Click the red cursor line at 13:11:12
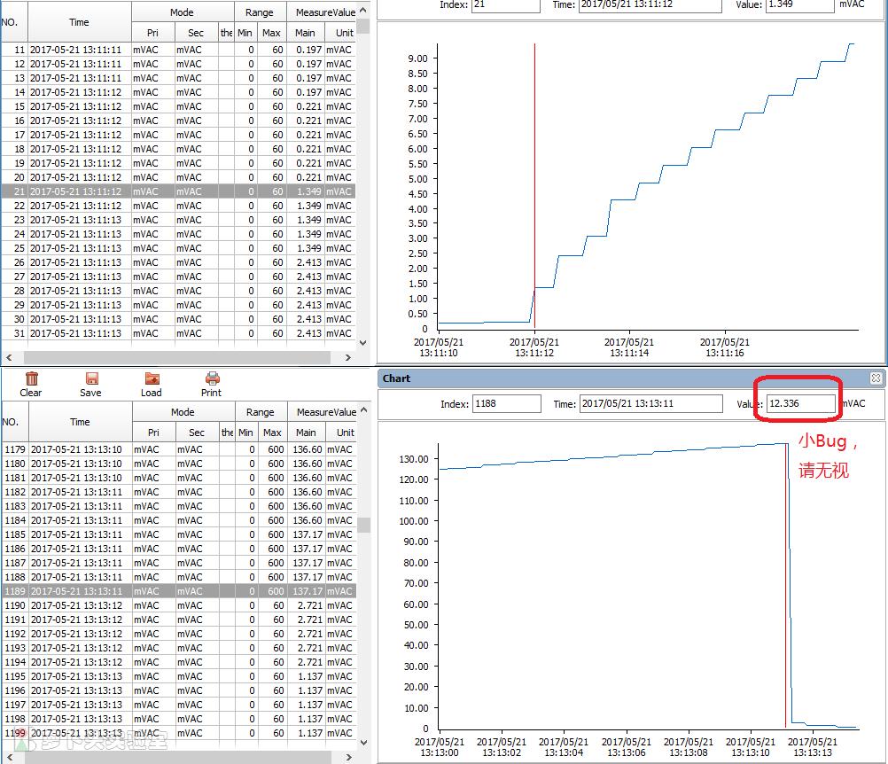This screenshot has height=764, width=888. click(x=534, y=177)
